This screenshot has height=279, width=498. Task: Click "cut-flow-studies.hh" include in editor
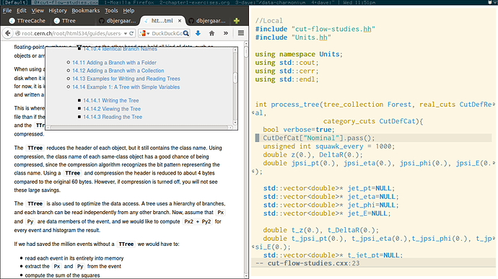point(333,29)
